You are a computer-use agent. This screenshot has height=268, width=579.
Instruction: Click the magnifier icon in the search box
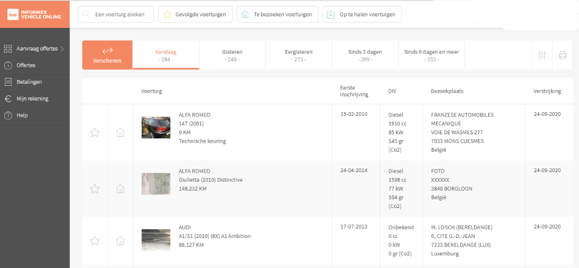point(86,14)
